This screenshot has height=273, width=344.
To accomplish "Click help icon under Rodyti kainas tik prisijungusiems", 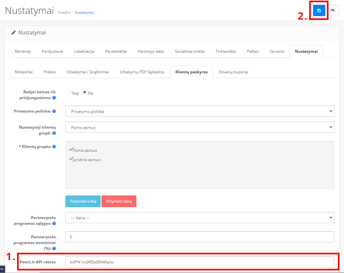I will pyautogui.click(x=54, y=97).
